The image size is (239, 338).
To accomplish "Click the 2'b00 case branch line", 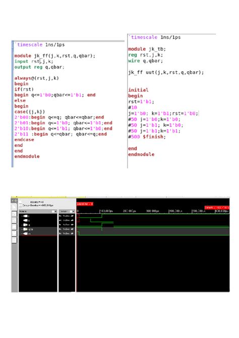I will click(x=59, y=117).
